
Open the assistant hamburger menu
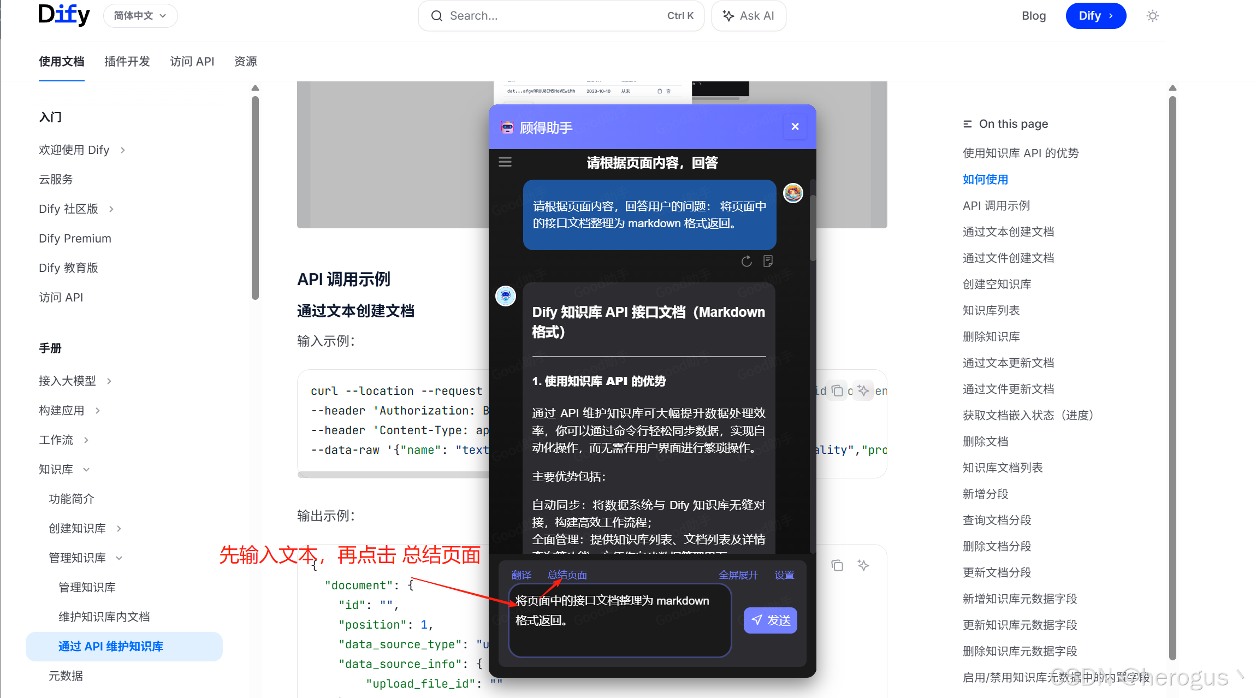point(505,162)
